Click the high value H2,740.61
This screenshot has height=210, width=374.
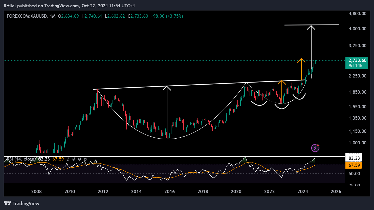92,16
